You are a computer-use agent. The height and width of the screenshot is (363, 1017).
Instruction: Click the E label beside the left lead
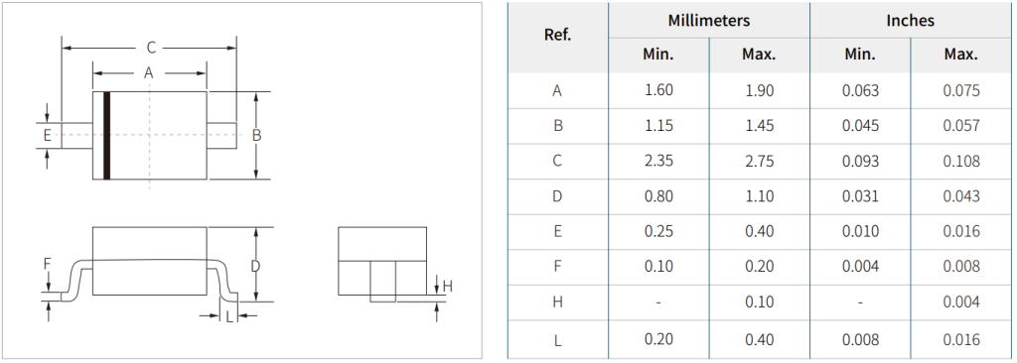click(47, 136)
